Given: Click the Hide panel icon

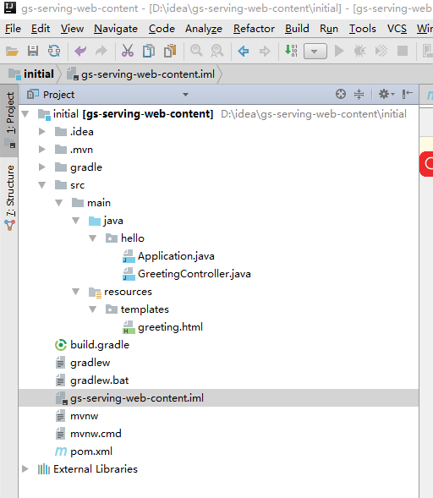Looking at the screenshot, I should pyautogui.click(x=407, y=94).
